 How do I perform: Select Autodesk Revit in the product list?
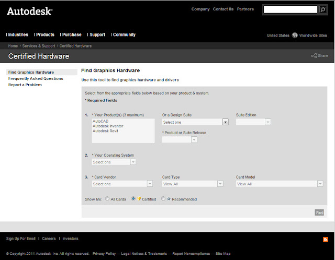click(x=105, y=131)
